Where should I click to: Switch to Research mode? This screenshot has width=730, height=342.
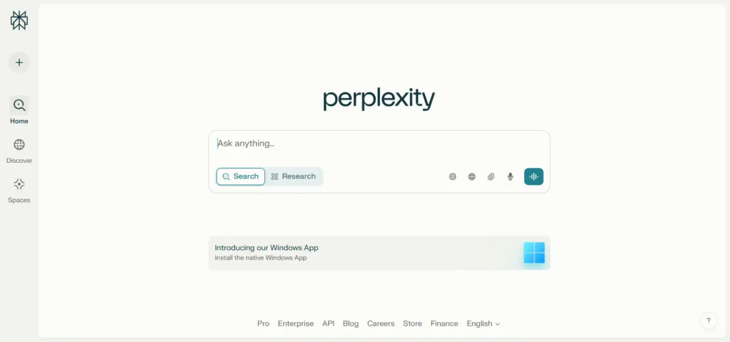point(294,176)
